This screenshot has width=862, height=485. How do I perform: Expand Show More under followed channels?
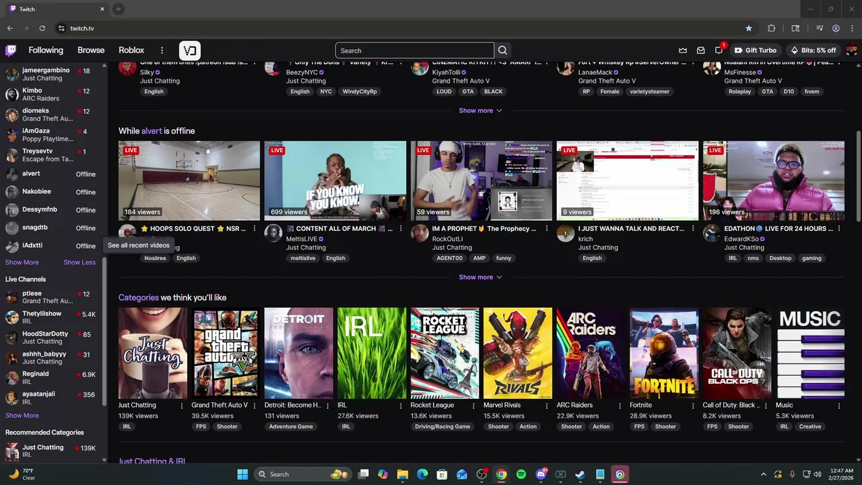pos(22,262)
